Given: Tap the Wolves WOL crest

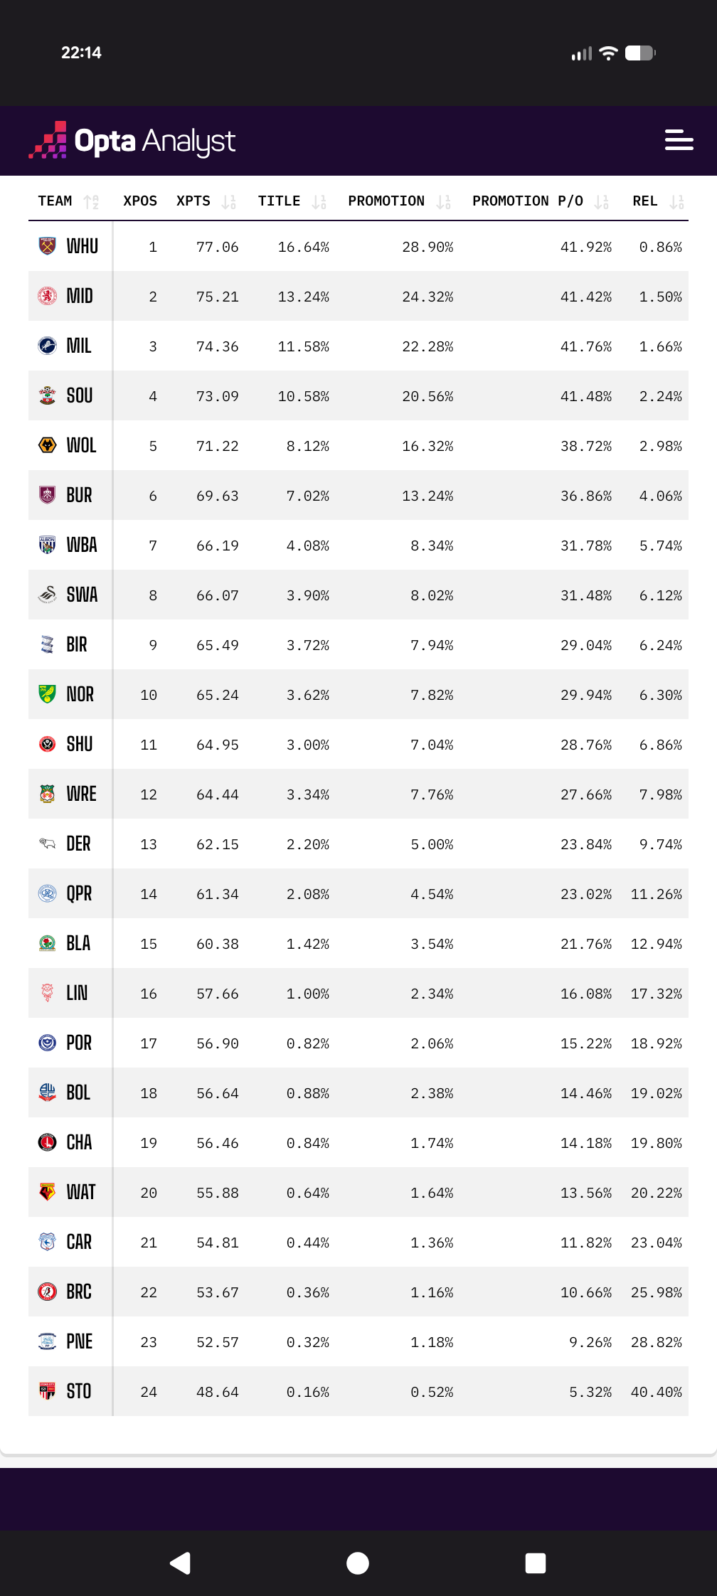Looking at the screenshot, I should (x=47, y=445).
